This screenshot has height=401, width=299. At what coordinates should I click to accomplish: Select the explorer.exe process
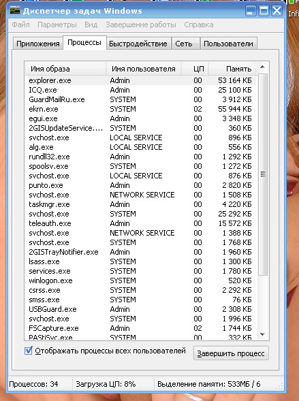[x=140, y=80]
